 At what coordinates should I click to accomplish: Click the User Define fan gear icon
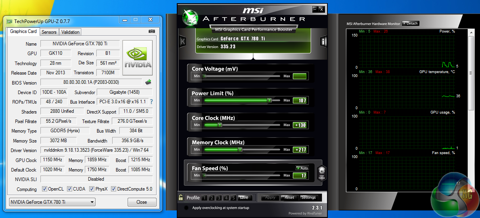321,174
